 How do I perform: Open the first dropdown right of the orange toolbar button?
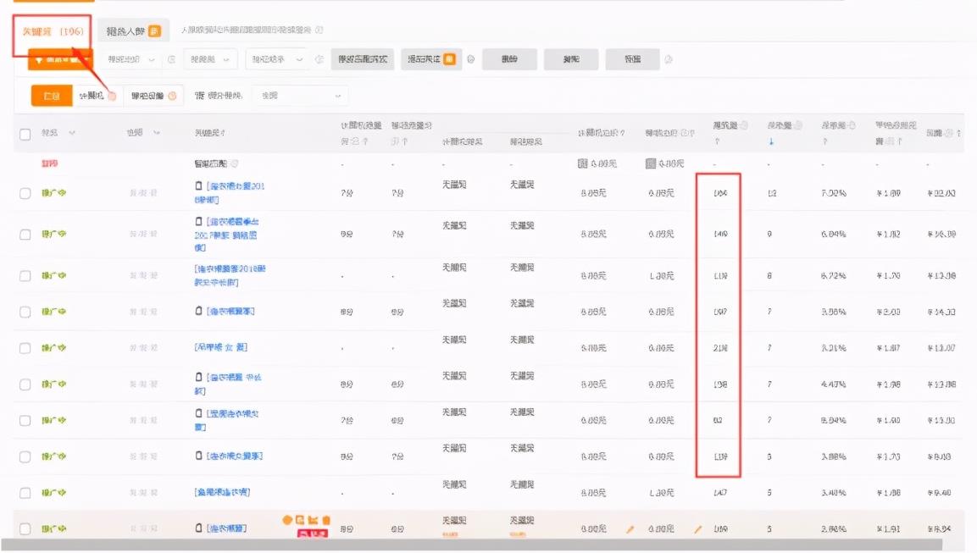(x=130, y=59)
